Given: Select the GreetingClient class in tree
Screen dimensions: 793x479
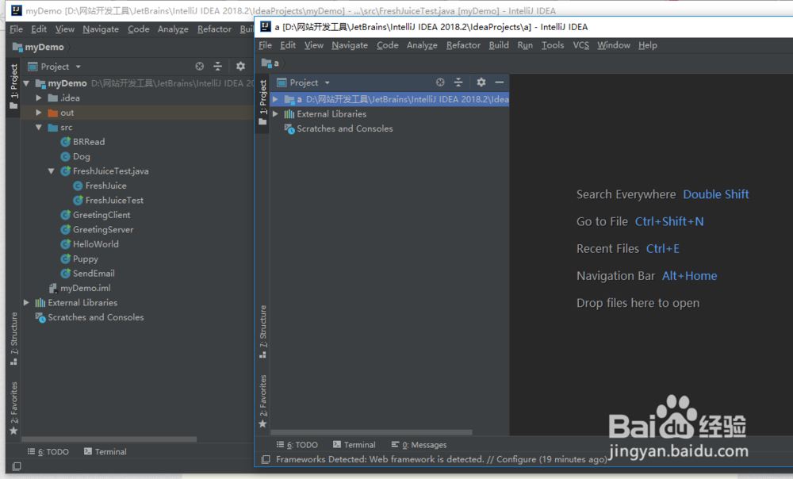Looking at the screenshot, I should (x=102, y=215).
